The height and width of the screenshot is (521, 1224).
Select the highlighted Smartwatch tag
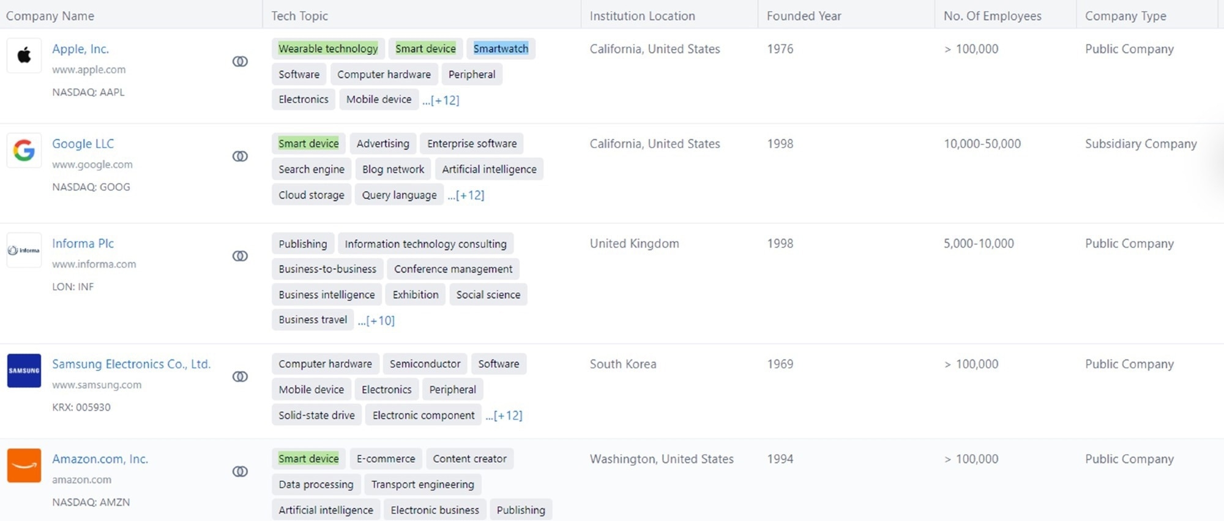(x=501, y=49)
